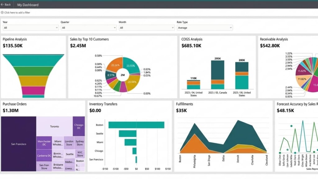Screen dimensions: 318x179
Task: Click the 110K bar for 2023 / 04
Action: (x=193, y=85)
